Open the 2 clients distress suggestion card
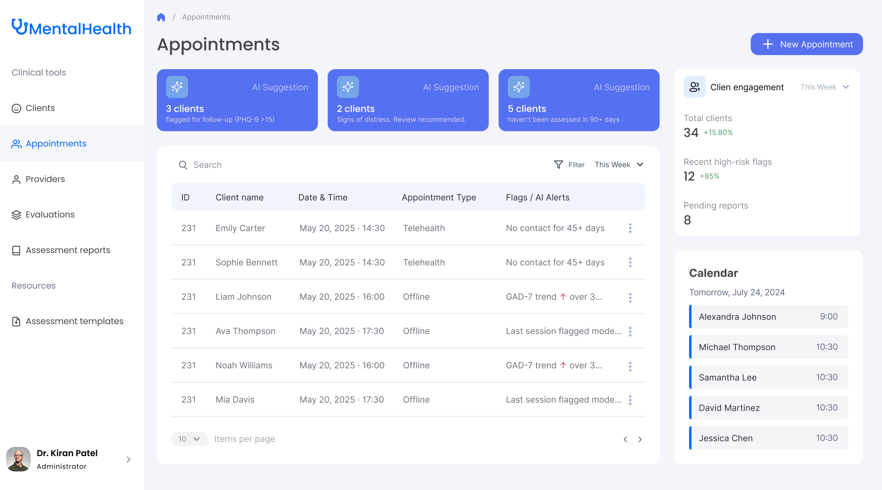The image size is (882, 490). coord(408,100)
